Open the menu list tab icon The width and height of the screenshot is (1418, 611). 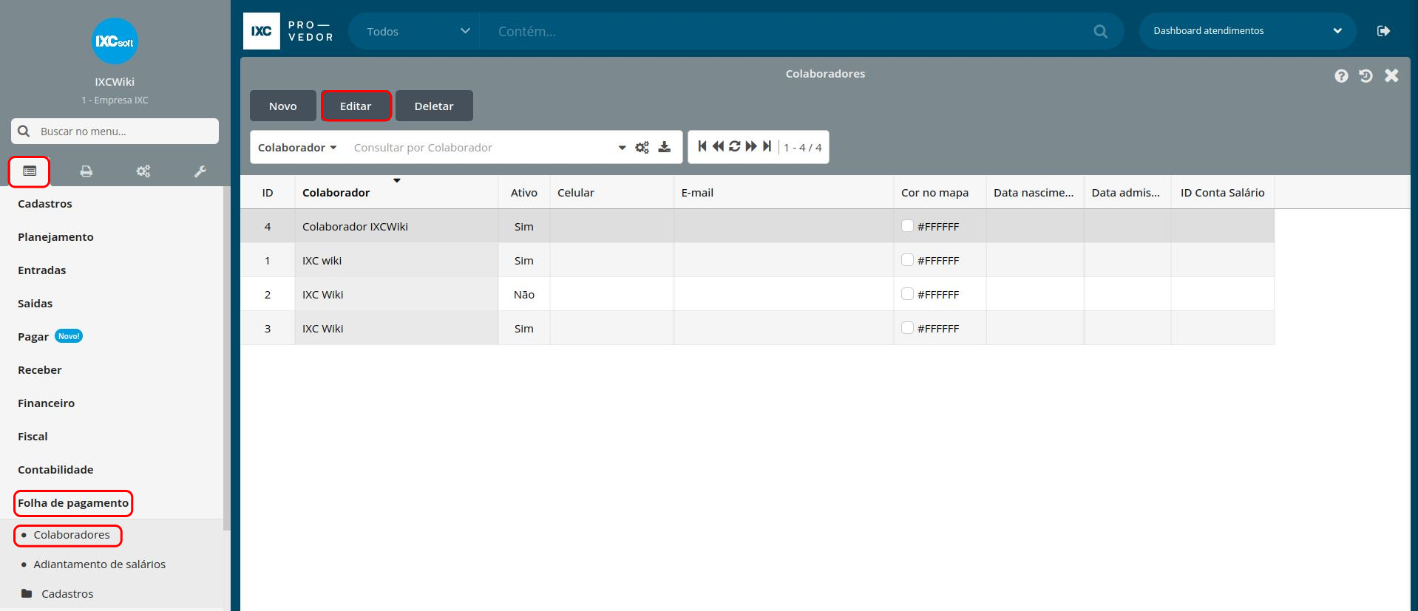30,171
